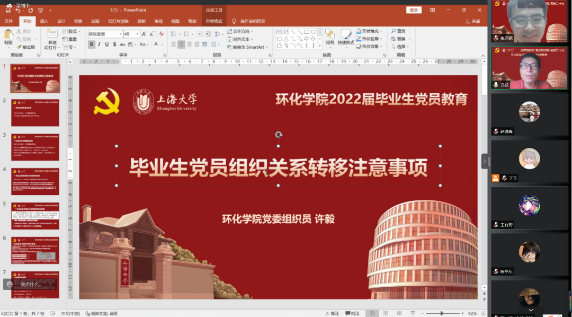Switch to the Slide Show (幻灯片放映) tab
The height and width of the screenshot is (317, 572).
(x=118, y=21)
